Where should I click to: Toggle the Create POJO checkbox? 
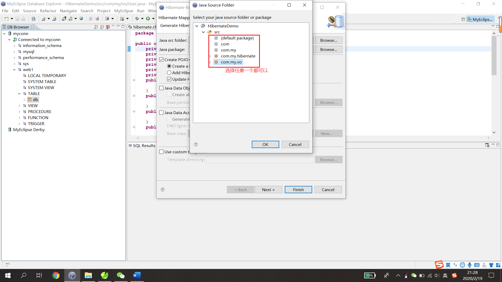point(161,60)
